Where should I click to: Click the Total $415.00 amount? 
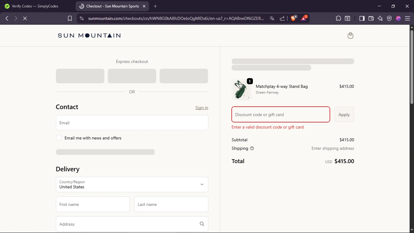344,161
